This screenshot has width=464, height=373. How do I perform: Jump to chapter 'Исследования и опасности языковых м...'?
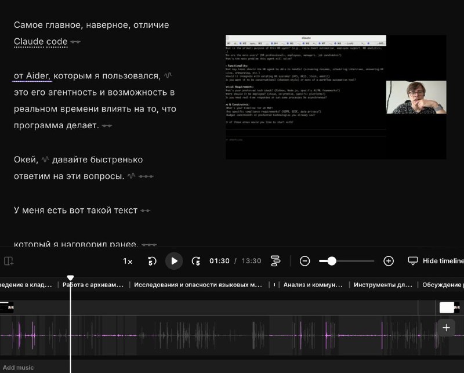click(198, 285)
